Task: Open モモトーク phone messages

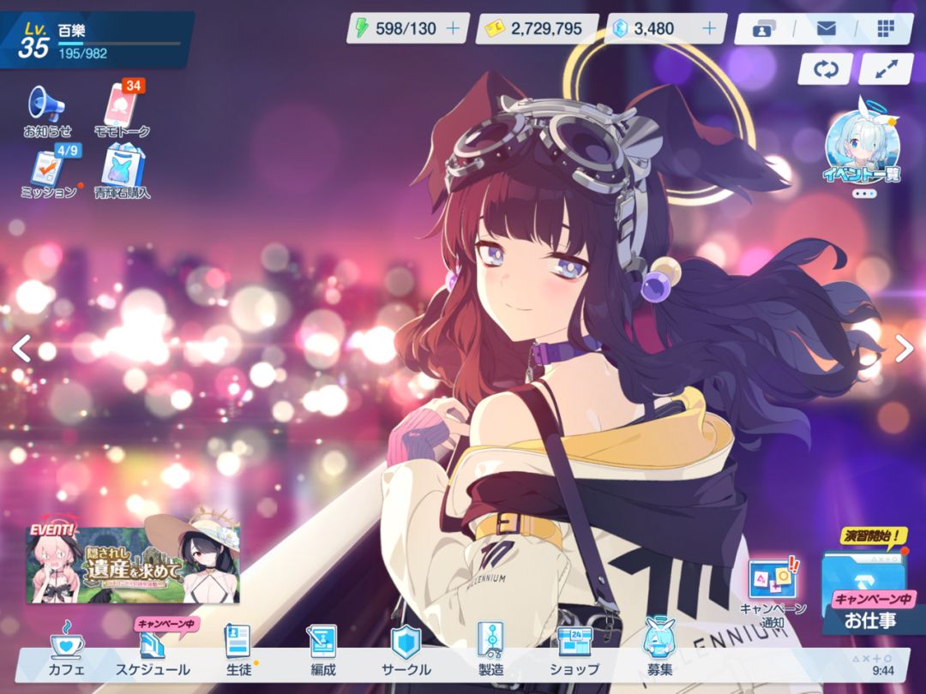Action: 122,109
